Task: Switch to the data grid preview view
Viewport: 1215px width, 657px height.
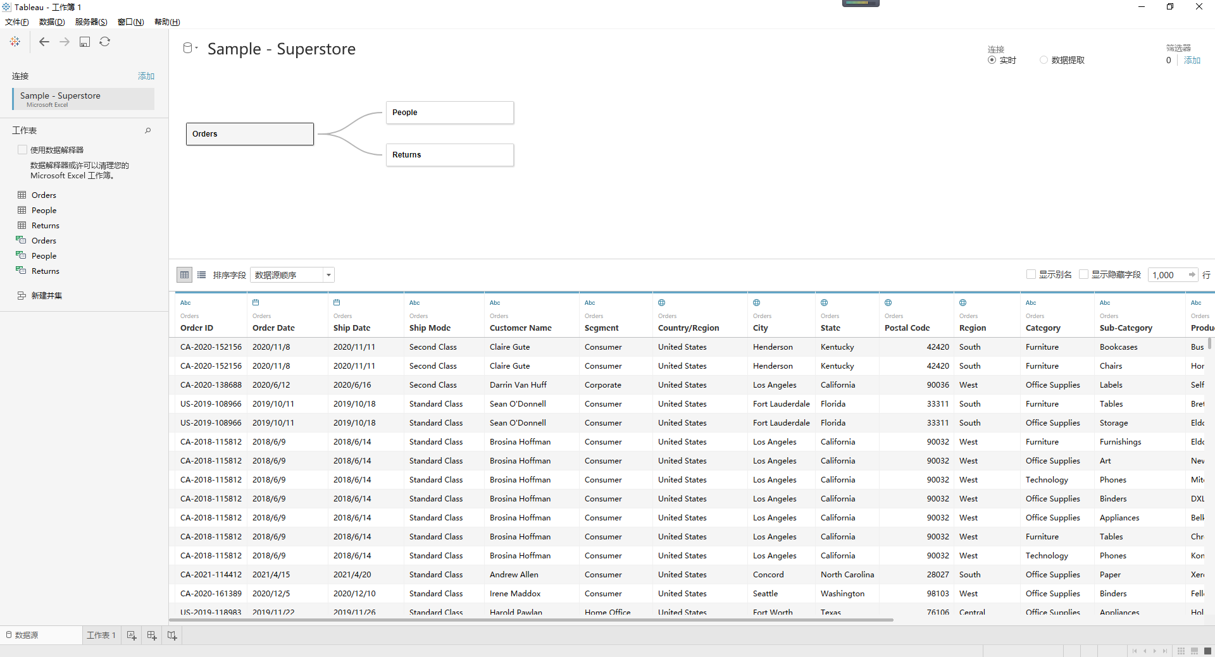Action: click(x=184, y=274)
